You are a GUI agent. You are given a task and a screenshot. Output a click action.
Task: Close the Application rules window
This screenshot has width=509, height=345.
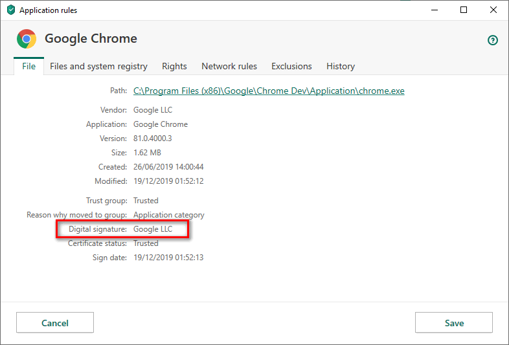[493, 10]
